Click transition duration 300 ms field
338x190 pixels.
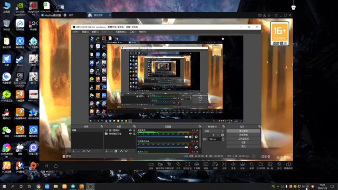[215, 139]
